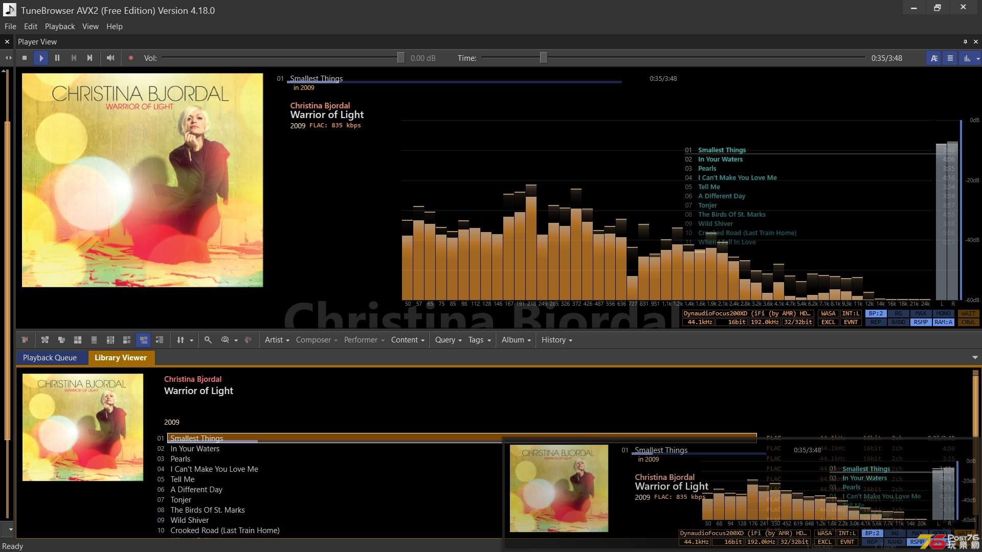
Task: Click the spectrum bars display icon
Action: [x=967, y=58]
